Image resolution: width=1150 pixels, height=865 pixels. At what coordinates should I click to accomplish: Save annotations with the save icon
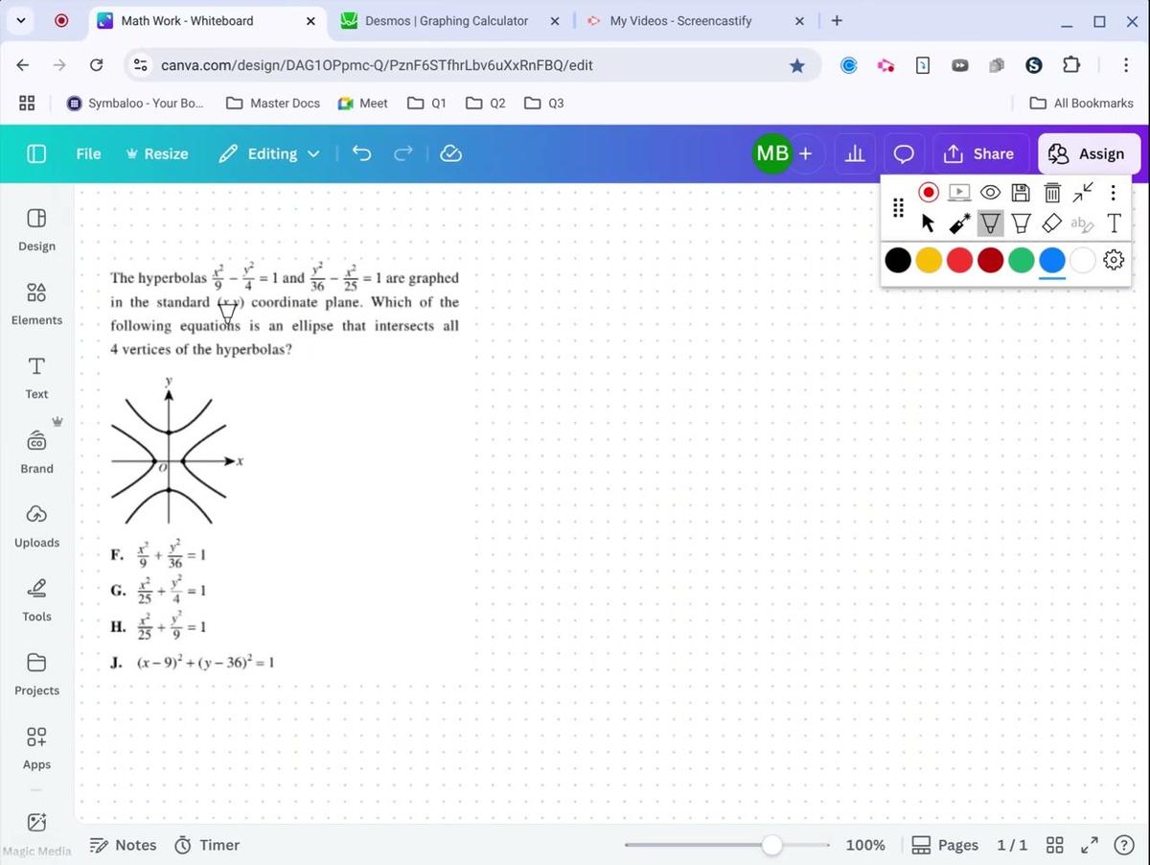tap(1021, 192)
